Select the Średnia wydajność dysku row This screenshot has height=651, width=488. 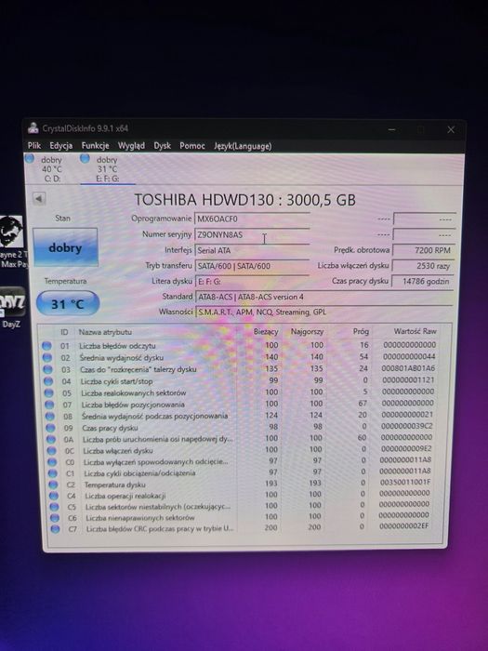(239, 357)
